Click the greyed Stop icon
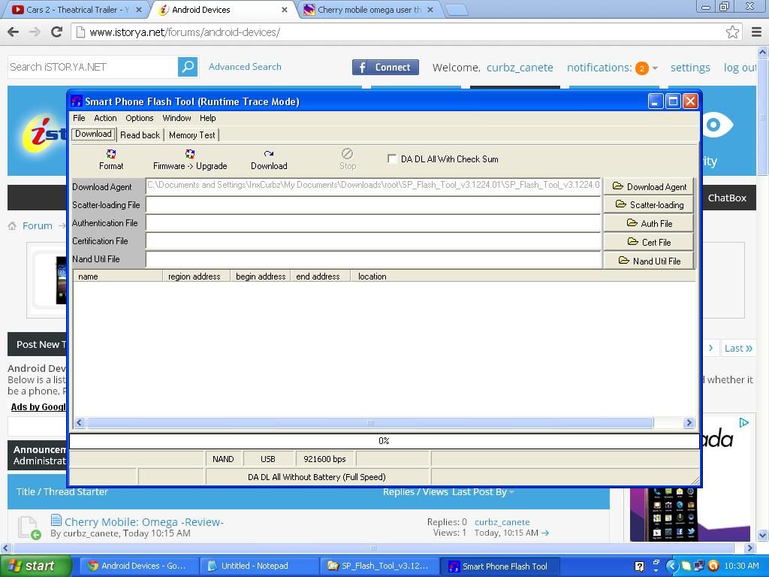 [347, 153]
